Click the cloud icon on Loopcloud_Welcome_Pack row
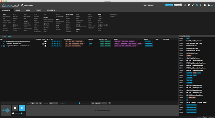 pyautogui.click(x=45, y=44)
